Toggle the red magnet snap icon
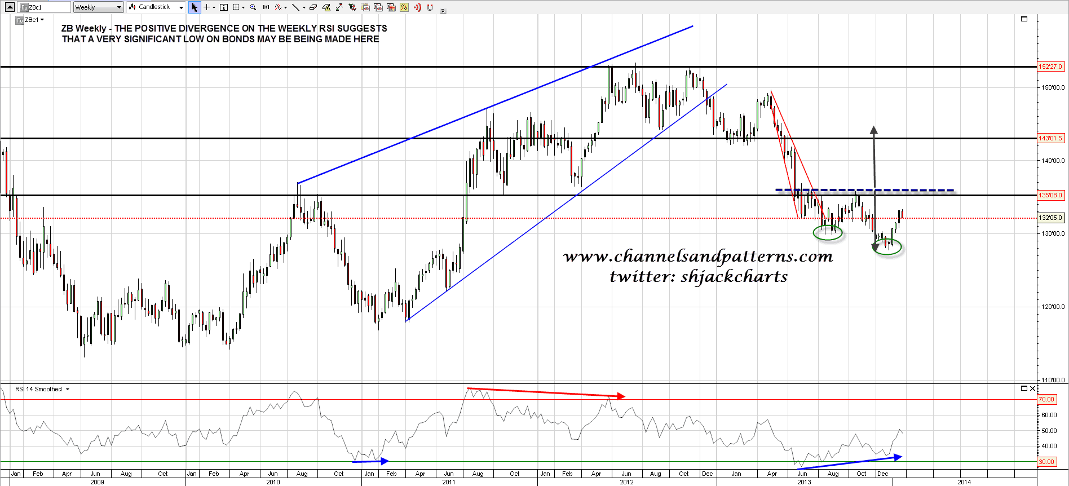Viewport: 1069px width, 486px height. click(x=430, y=7)
